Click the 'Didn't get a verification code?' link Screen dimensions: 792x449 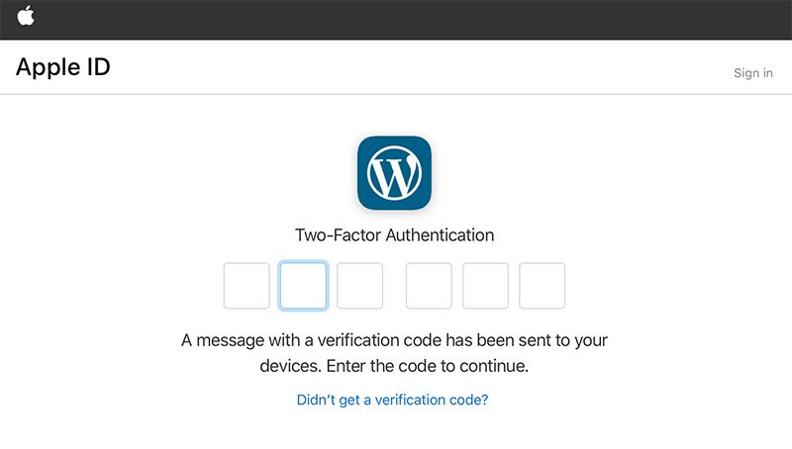pyautogui.click(x=393, y=401)
